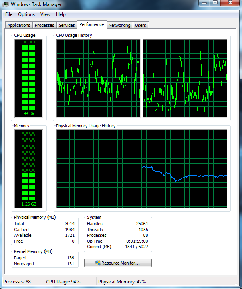The image size is (242, 289).
Task: Click status bar text Processes: 88
Action: pyautogui.click(x=17, y=282)
